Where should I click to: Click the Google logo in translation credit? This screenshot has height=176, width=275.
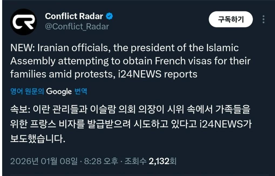click(x=59, y=91)
